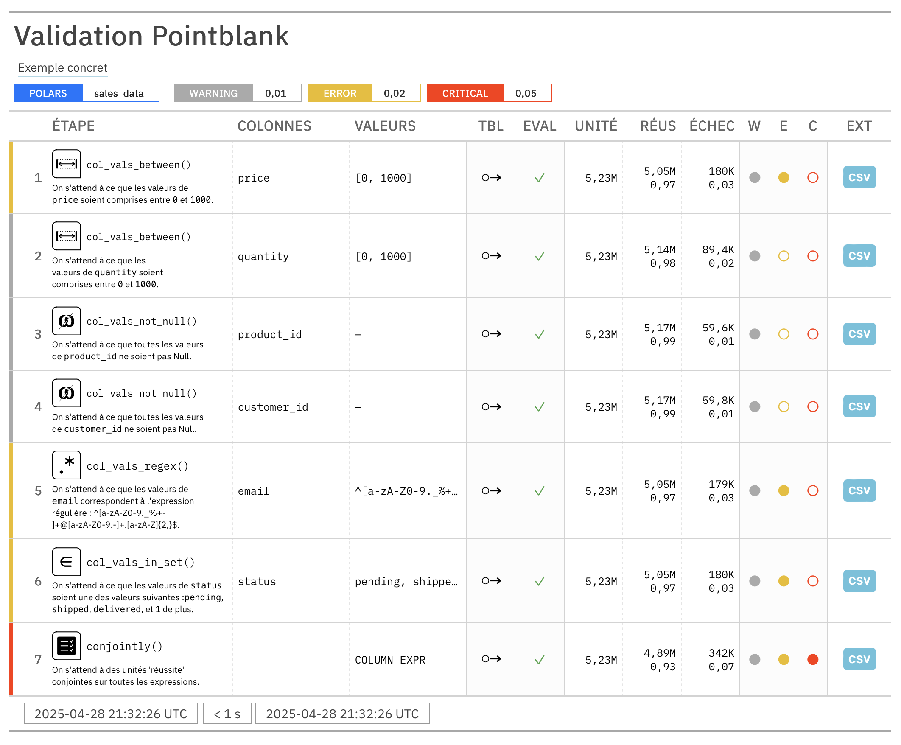Click the '< 1 s' duration box

(x=227, y=714)
